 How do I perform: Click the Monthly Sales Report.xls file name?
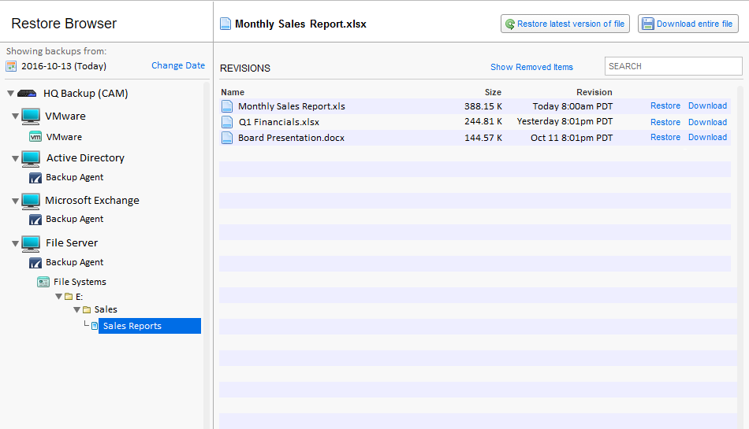pos(292,106)
